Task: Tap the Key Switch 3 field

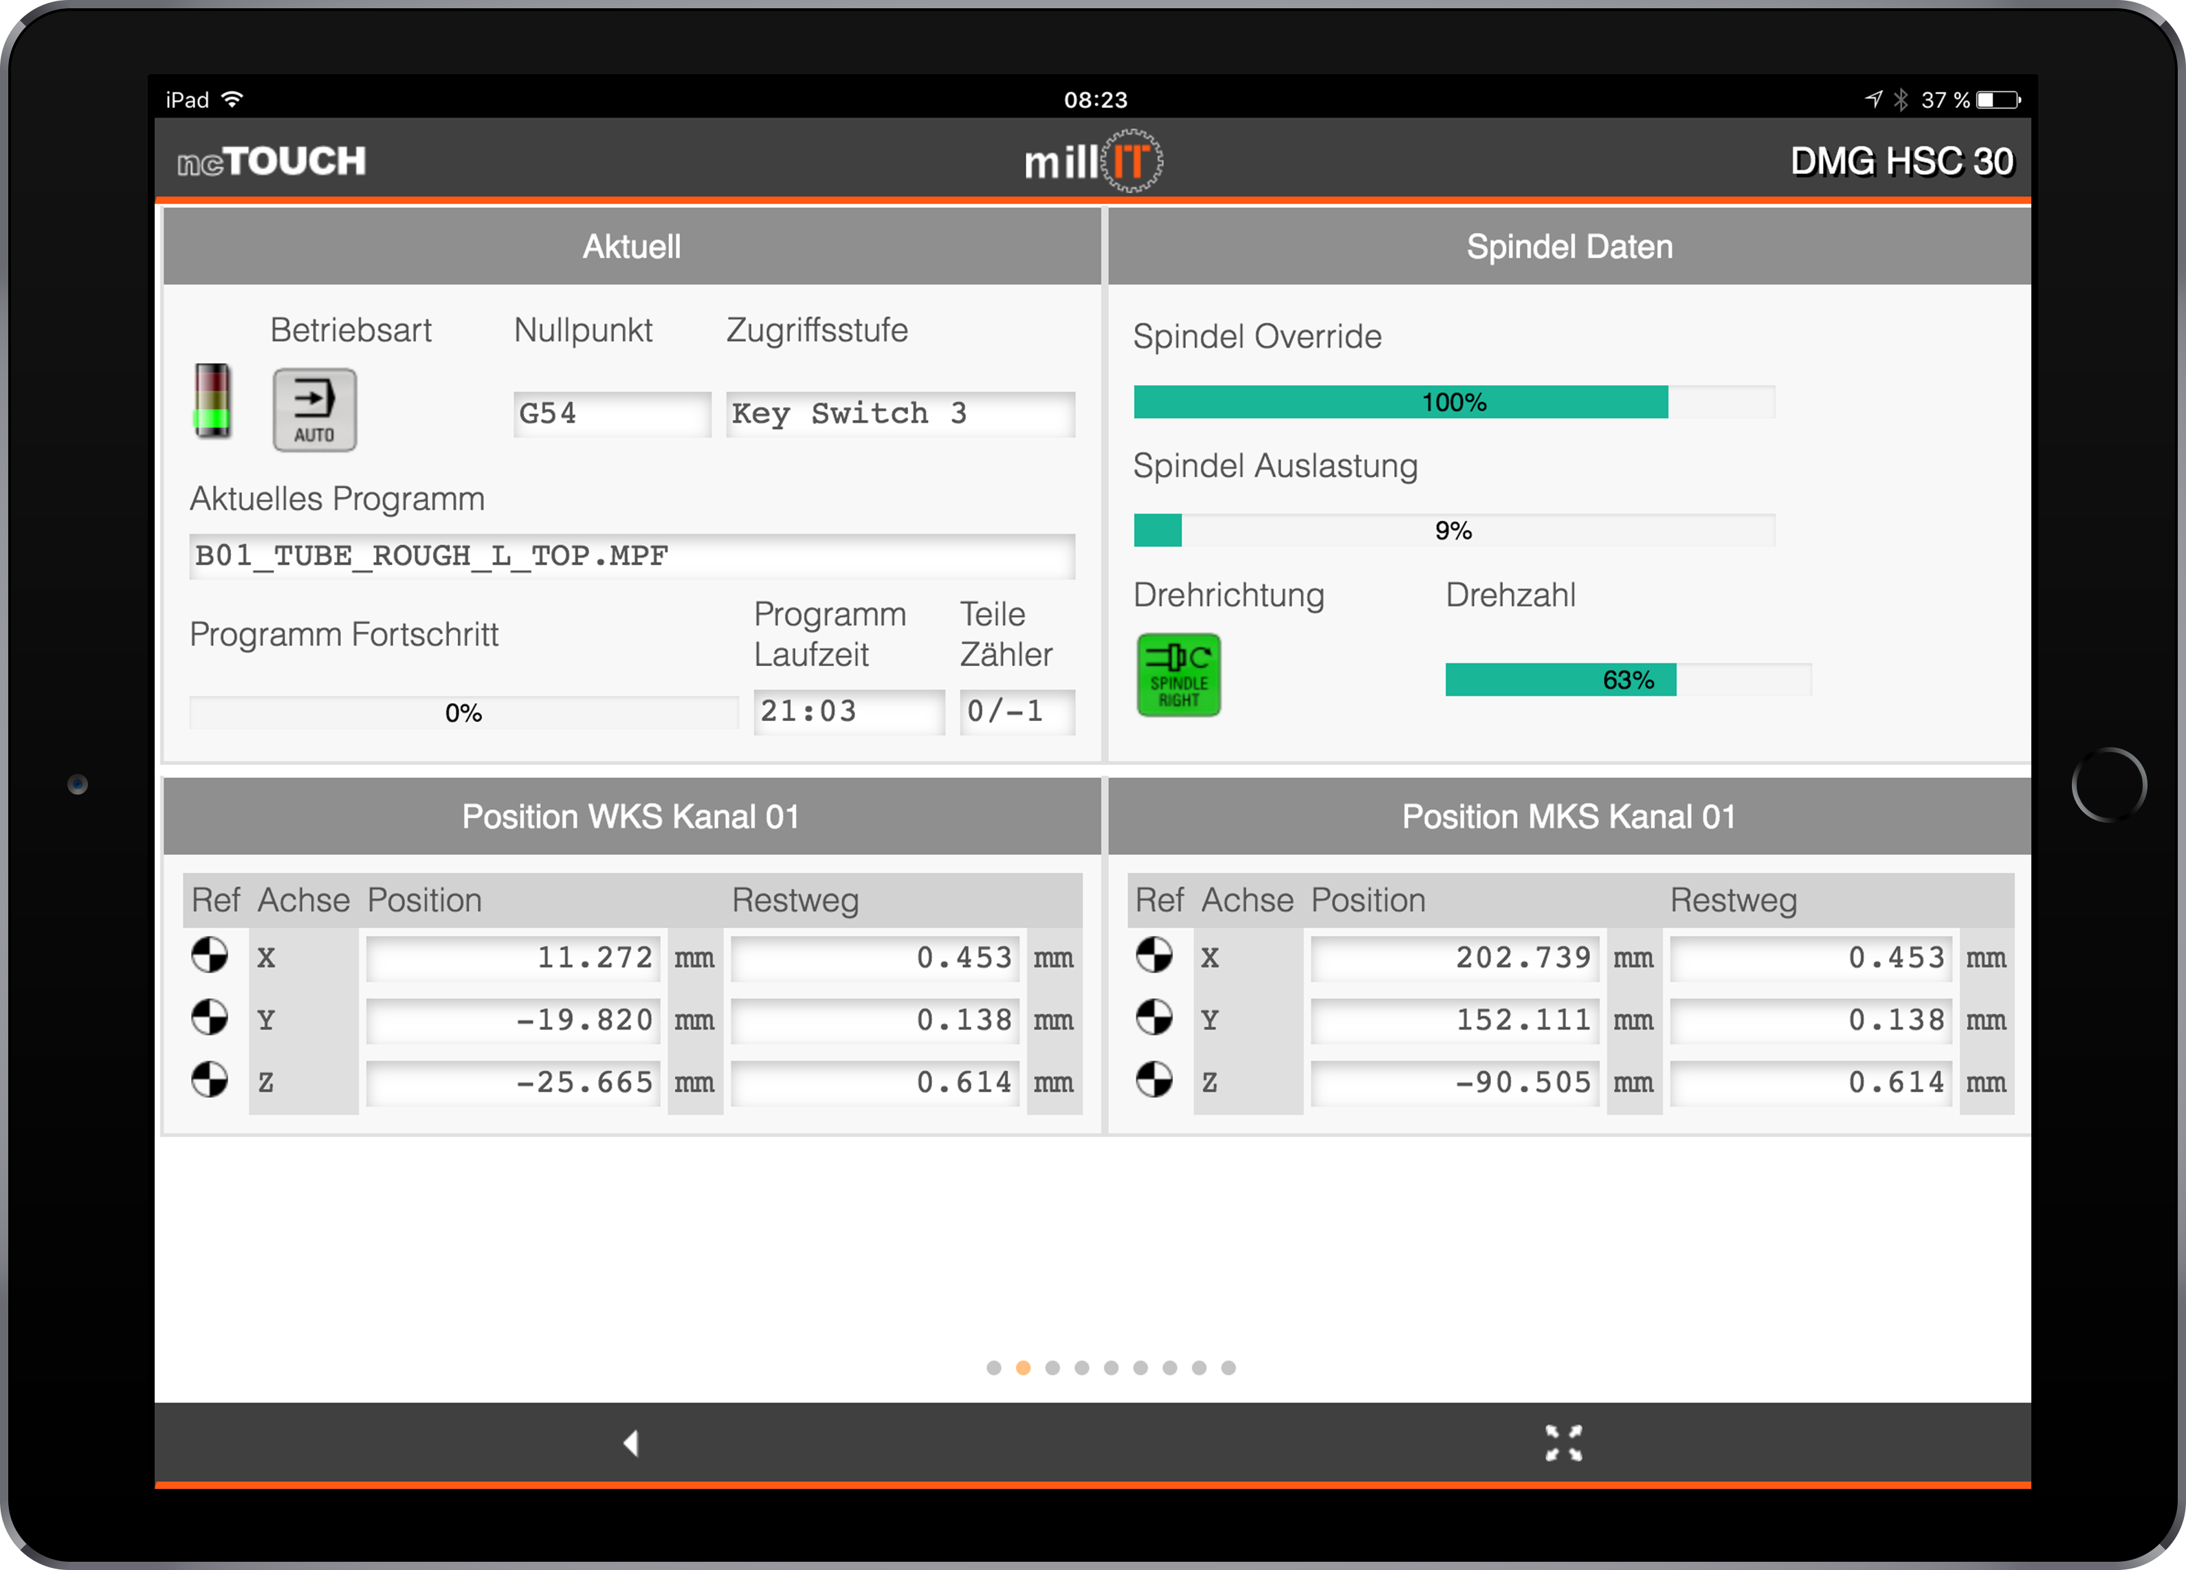Action: (901, 413)
